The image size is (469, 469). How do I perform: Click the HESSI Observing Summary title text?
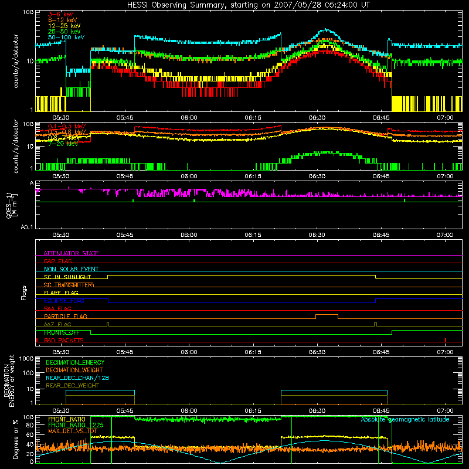pyautogui.click(x=248, y=5)
